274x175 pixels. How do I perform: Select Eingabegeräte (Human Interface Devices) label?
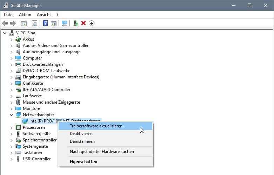point(61,77)
